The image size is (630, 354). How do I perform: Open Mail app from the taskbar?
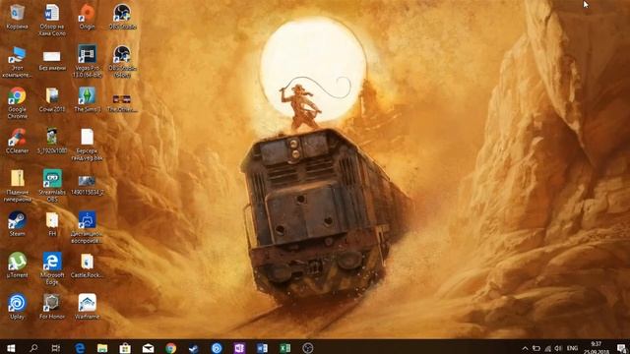tap(148, 347)
